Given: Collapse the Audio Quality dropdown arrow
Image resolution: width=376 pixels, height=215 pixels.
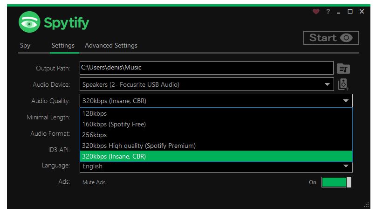Looking at the screenshot, I should (x=346, y=101).
